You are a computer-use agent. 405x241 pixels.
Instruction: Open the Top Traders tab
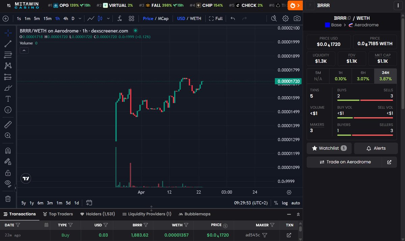click(58, 214)
